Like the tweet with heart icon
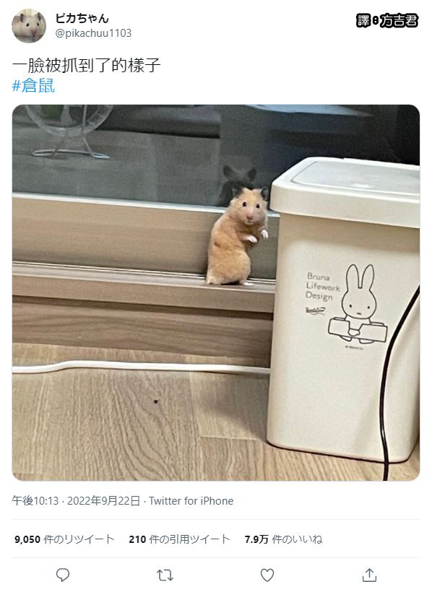432x592 pixels. [267, 575]
